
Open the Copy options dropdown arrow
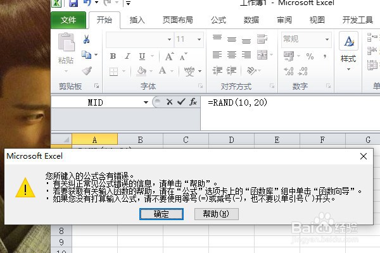[x=96, y=55]
